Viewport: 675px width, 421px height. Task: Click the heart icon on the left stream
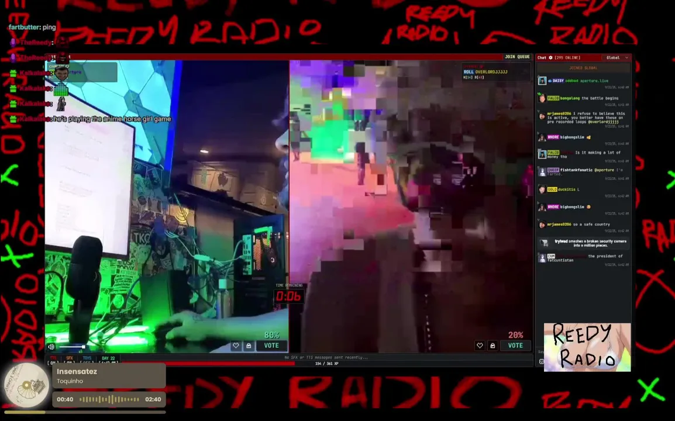(x=236, y=346)
